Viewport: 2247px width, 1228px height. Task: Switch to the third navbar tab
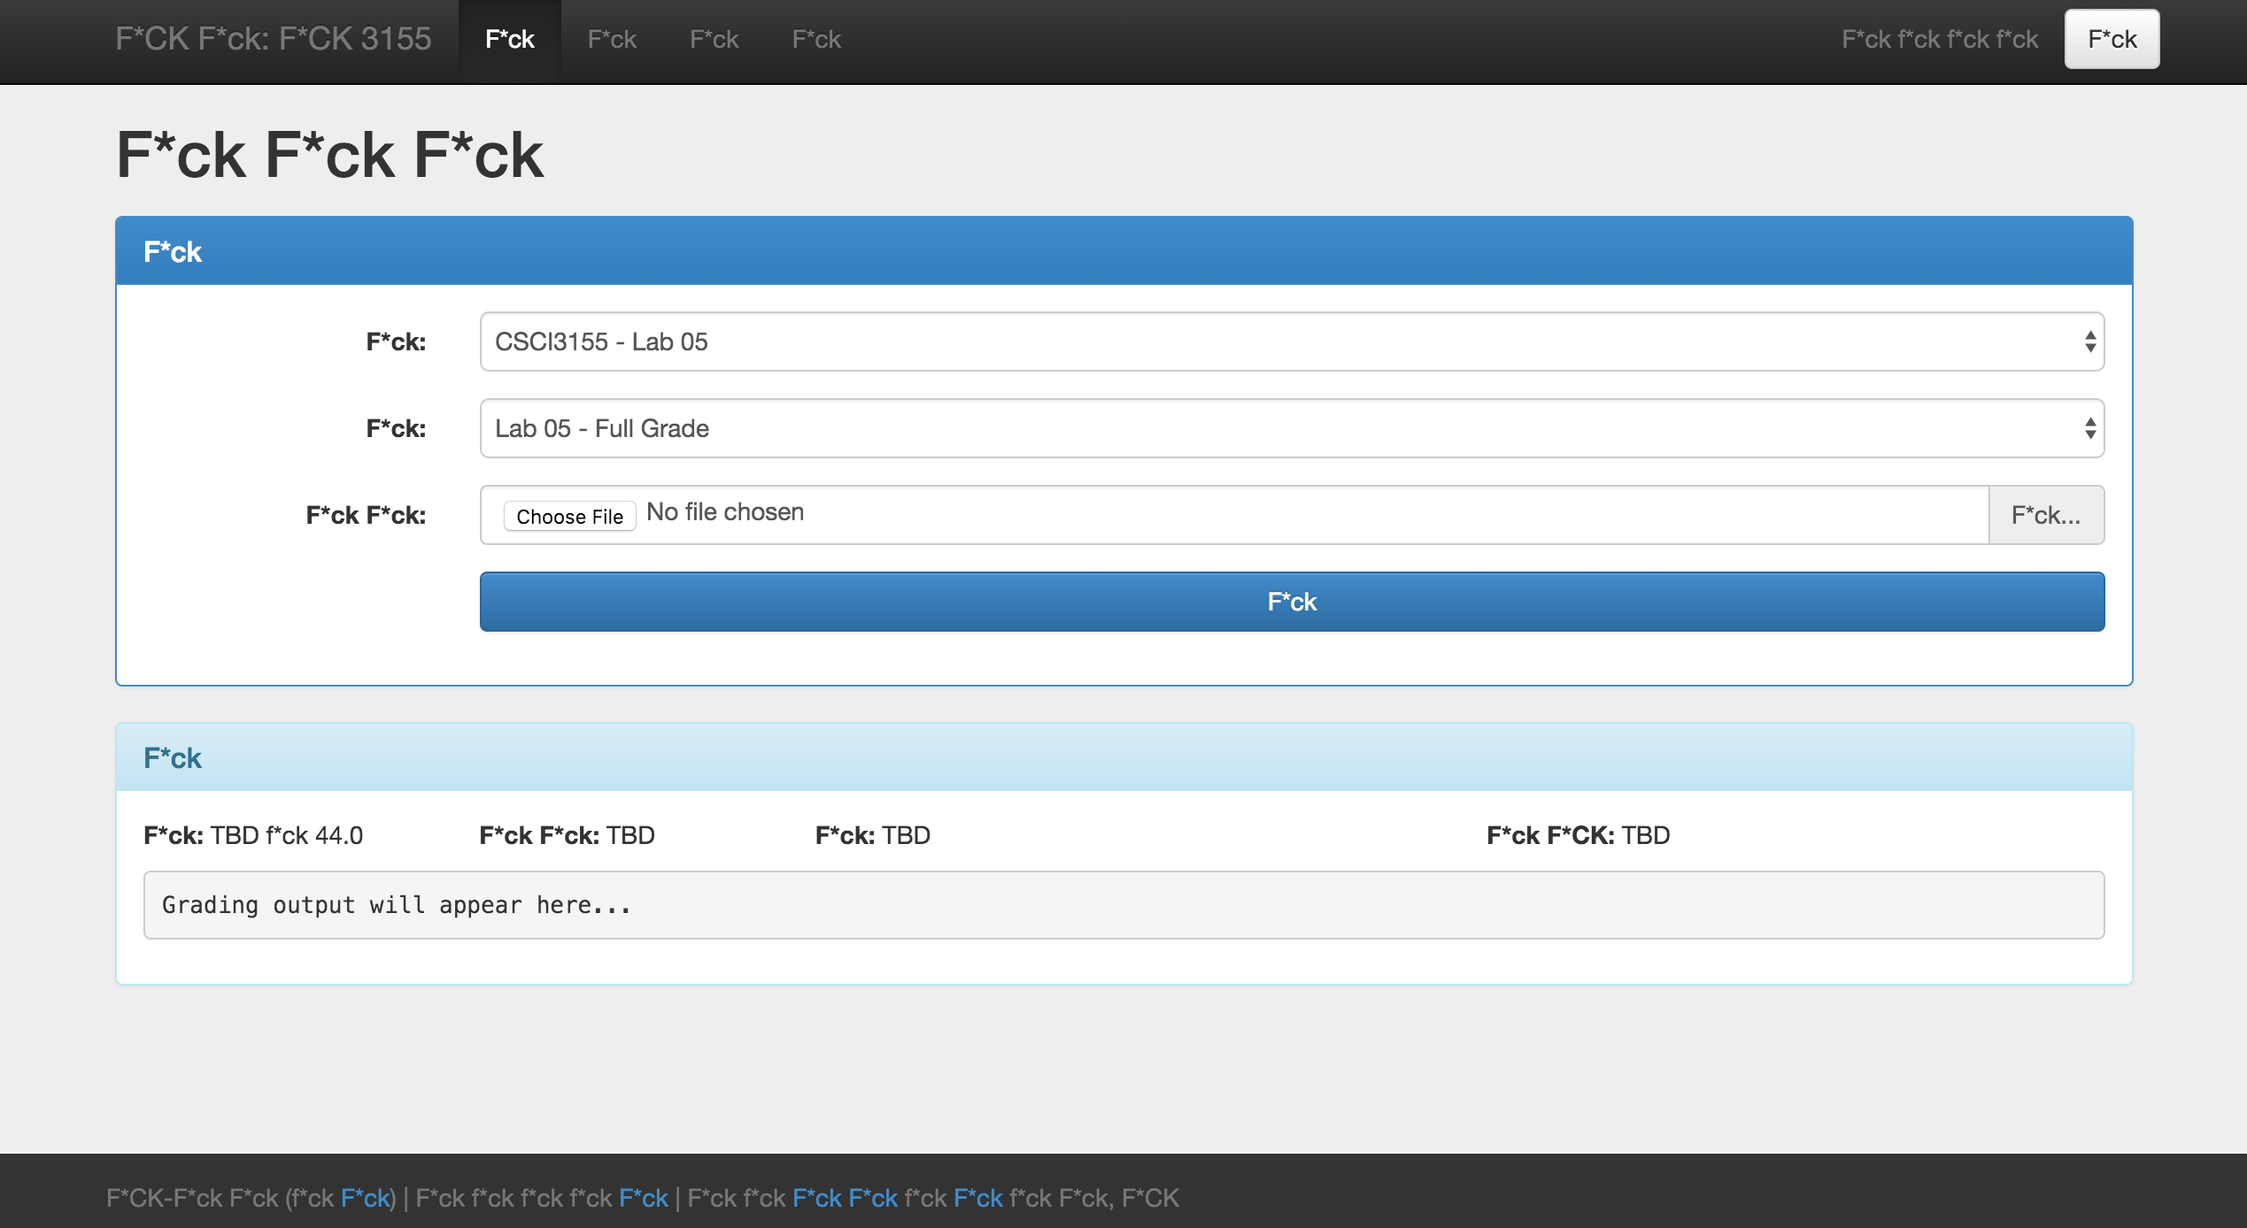coord(714,39)
